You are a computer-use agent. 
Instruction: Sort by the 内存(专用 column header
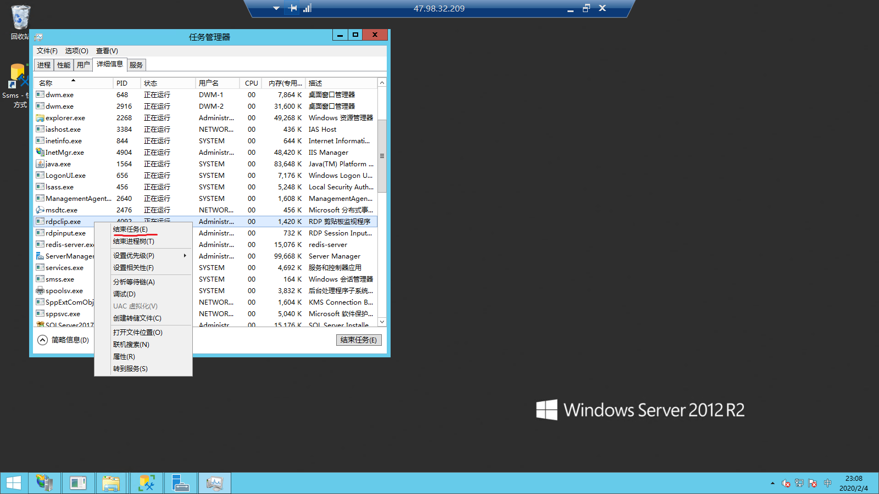283,83
